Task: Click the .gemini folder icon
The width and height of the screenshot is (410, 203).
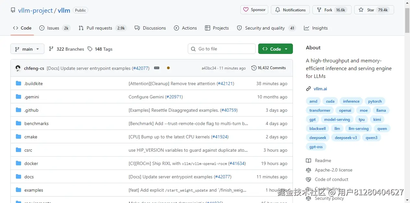Action: click(18, 97)
